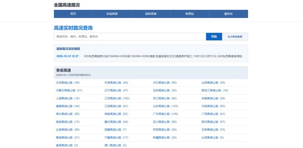Open 河北高速公路 (88) link
303x148 pixels.
(165, 83)
